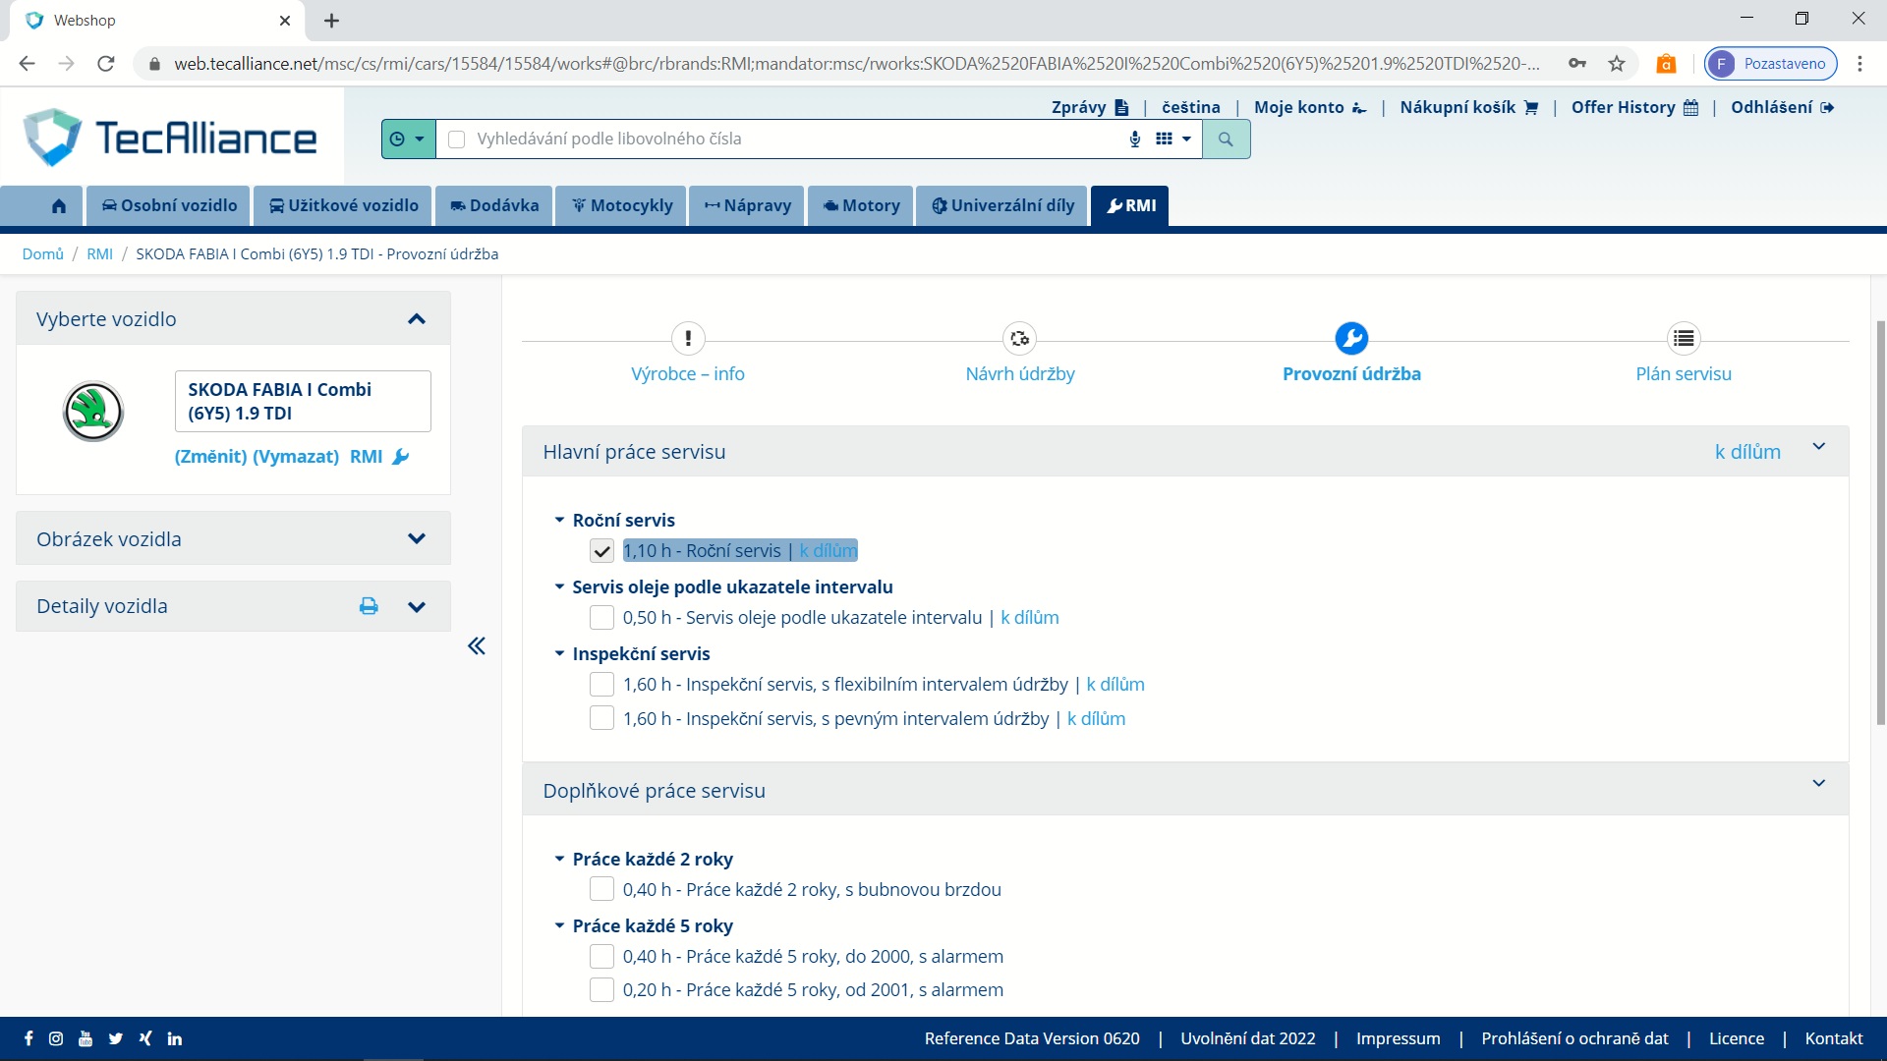Switch to Osobní vozidlo tab

(x=169, y=205)
